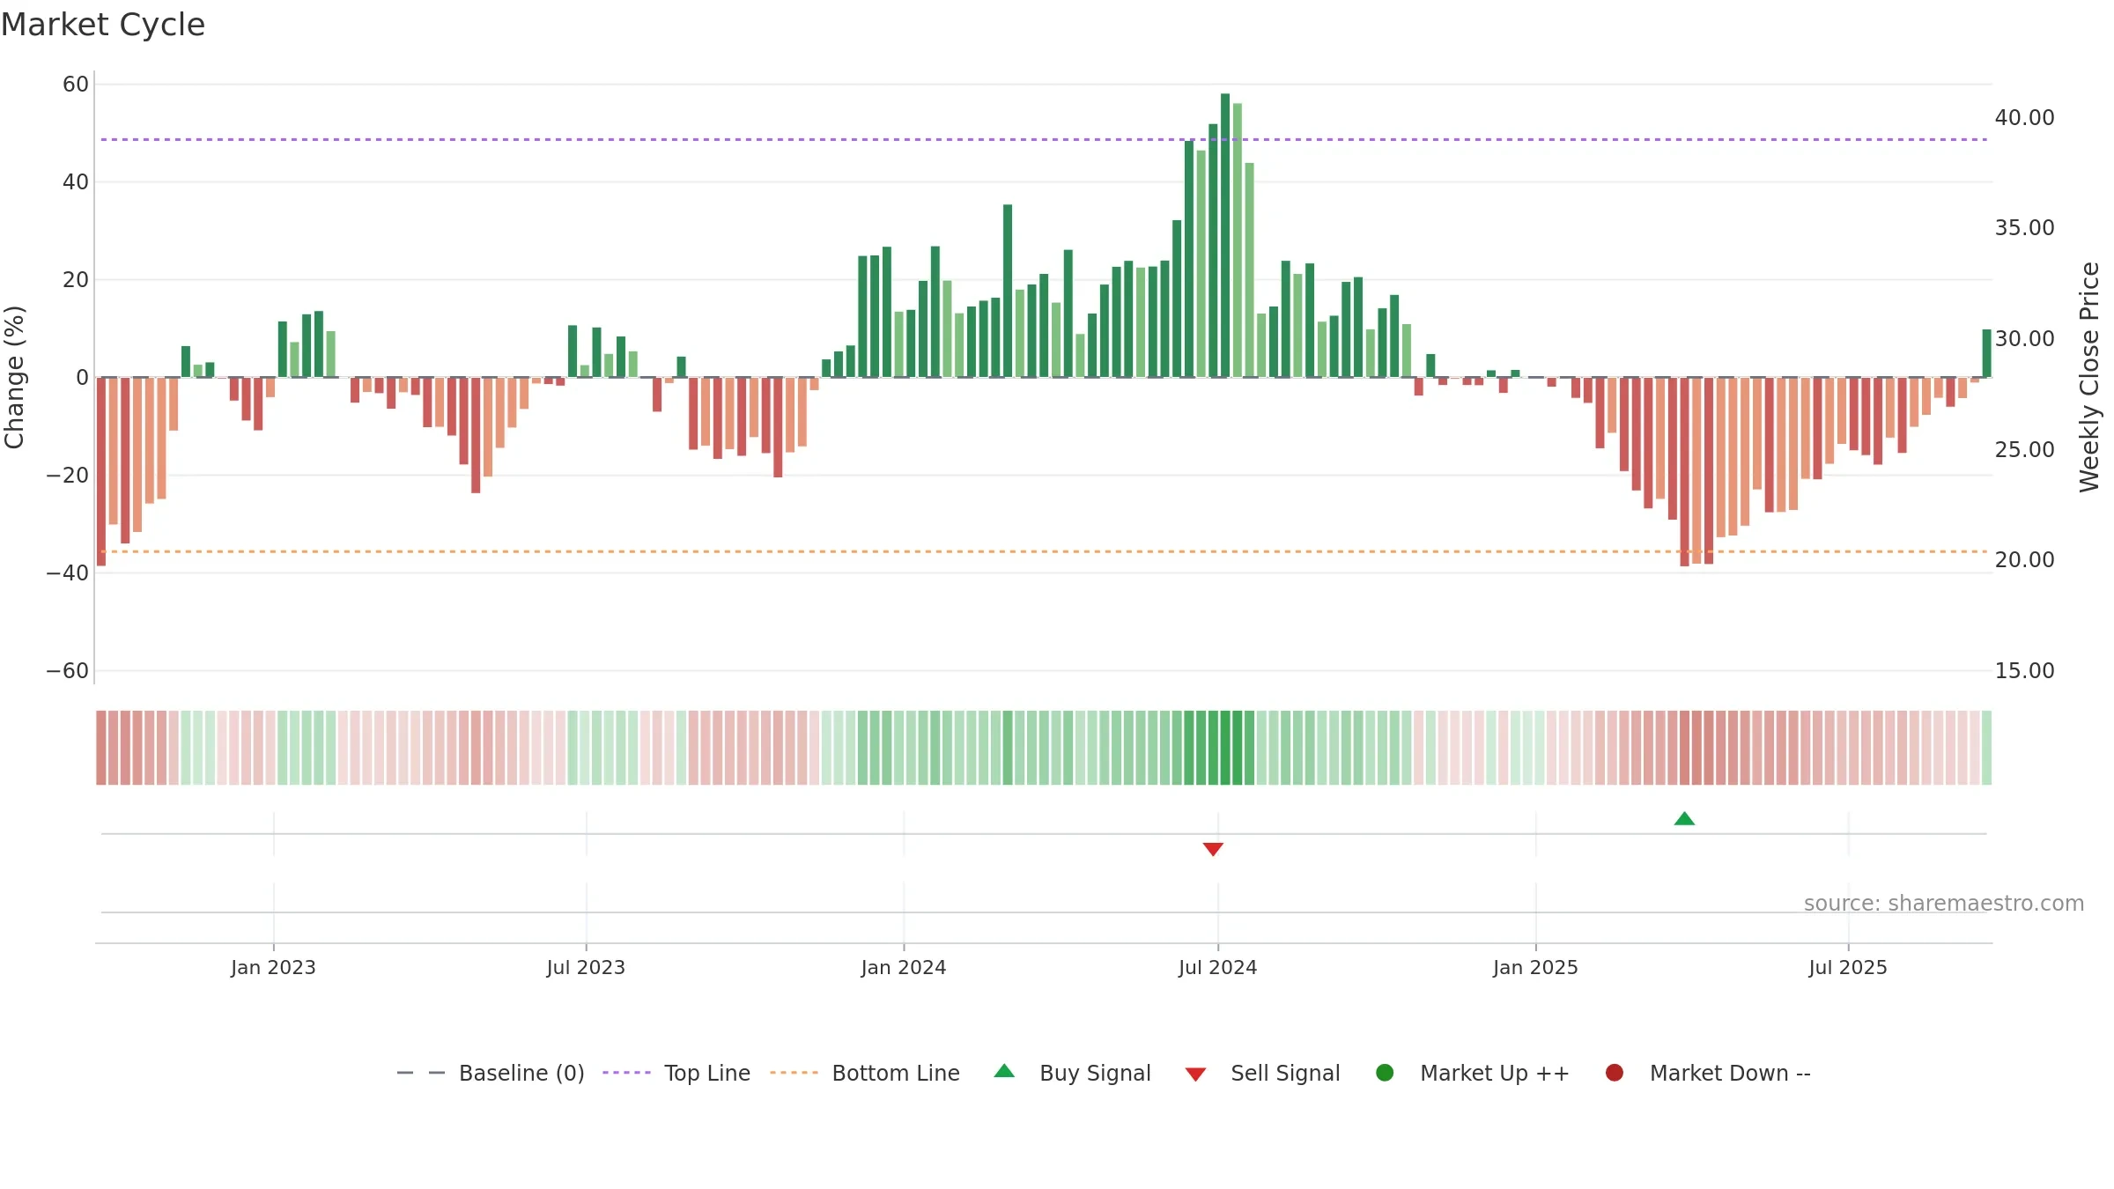Click the red Sell Signal triangle marker on the chart

coord(1213,849)
